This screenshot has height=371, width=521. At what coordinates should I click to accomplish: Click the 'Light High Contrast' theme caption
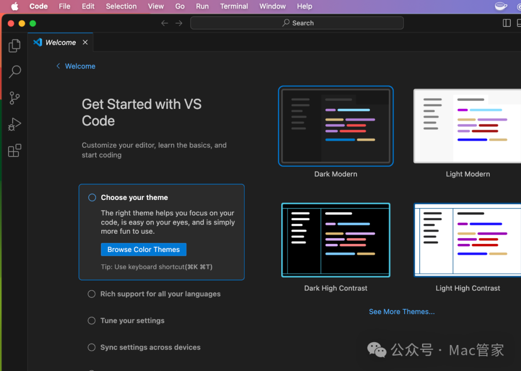click(x=468, y=288)
